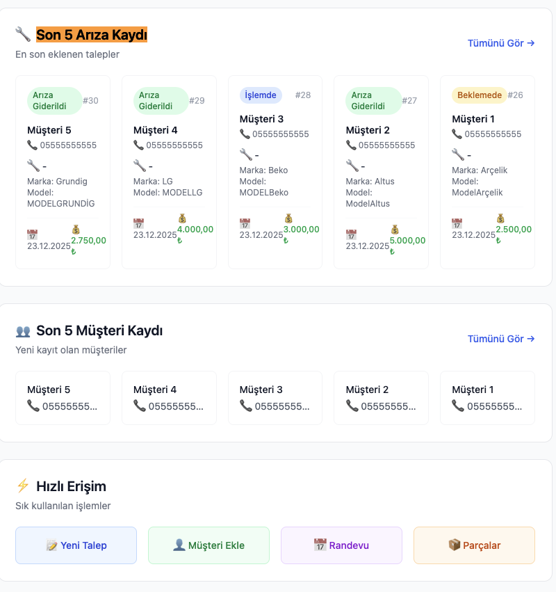556x592 pixels.
Task: Click the İşlemde status badge on ticket #28
Action: (261, 95)
